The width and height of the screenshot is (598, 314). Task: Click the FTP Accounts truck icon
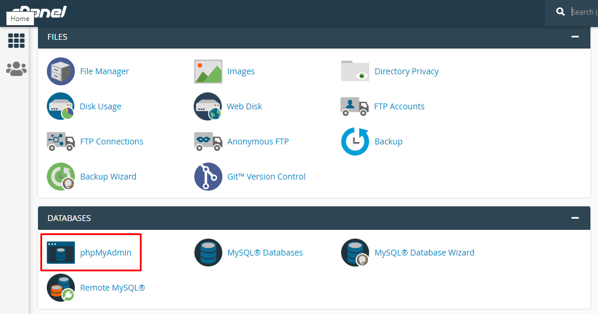pos(355,106)
